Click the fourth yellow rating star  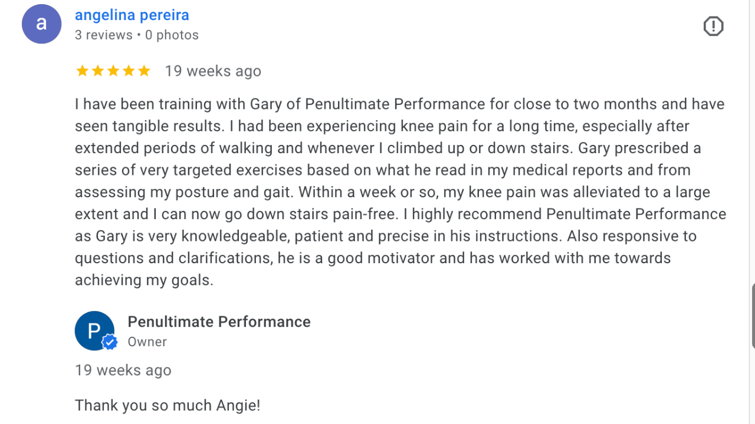129,71
